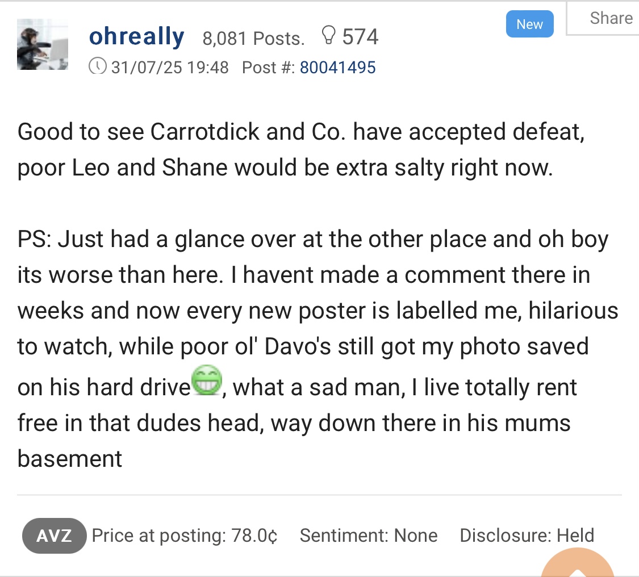Click the 574 lightbulb count

[360, 37]
